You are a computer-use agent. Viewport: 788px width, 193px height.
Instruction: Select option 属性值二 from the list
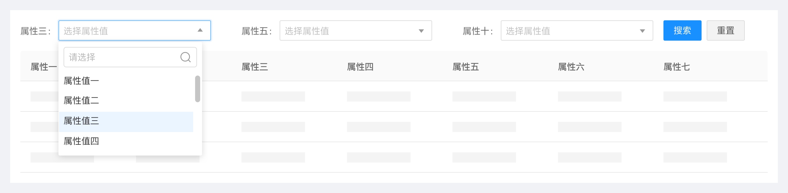[81, 101]
